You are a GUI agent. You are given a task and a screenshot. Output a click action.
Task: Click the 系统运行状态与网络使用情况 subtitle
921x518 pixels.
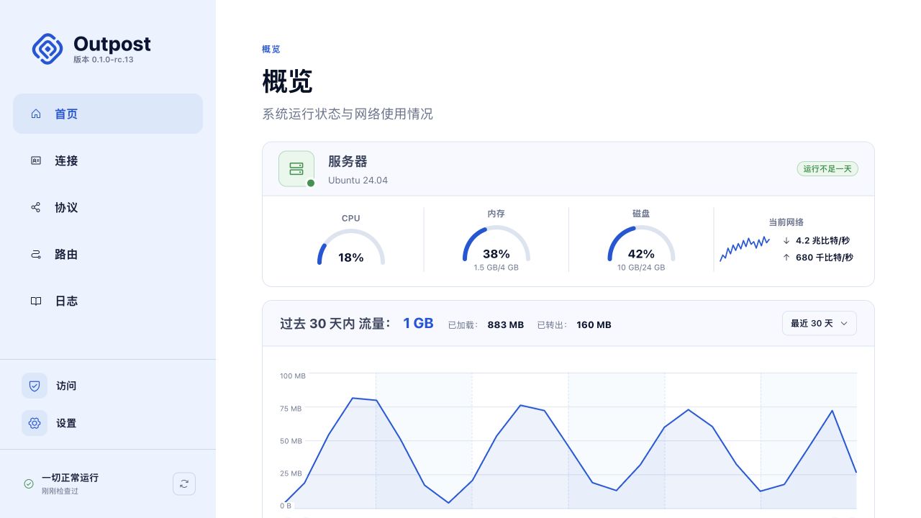pos(348,114)
